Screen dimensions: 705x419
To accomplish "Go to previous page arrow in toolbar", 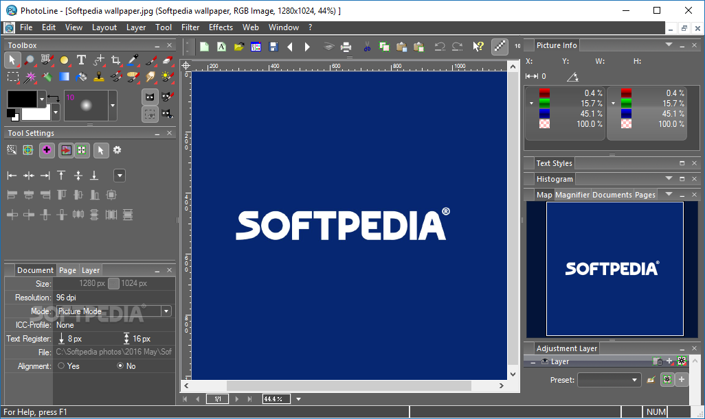I will 290,47.
